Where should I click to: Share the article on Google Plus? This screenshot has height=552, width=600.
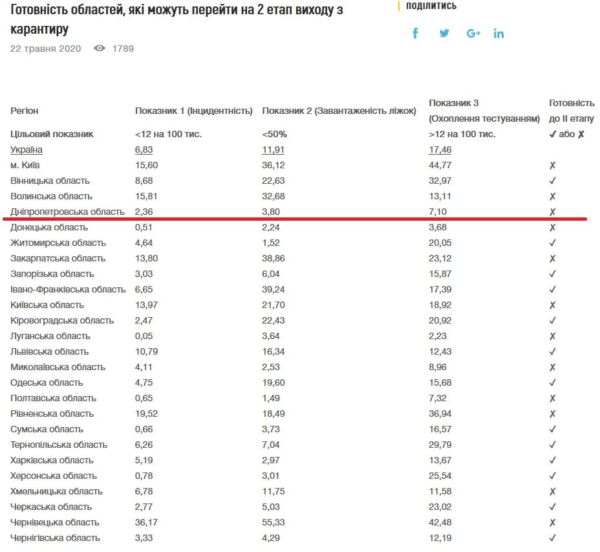point(473,34)
